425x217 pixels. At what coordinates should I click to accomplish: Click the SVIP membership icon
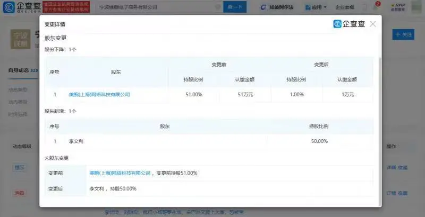397,7
